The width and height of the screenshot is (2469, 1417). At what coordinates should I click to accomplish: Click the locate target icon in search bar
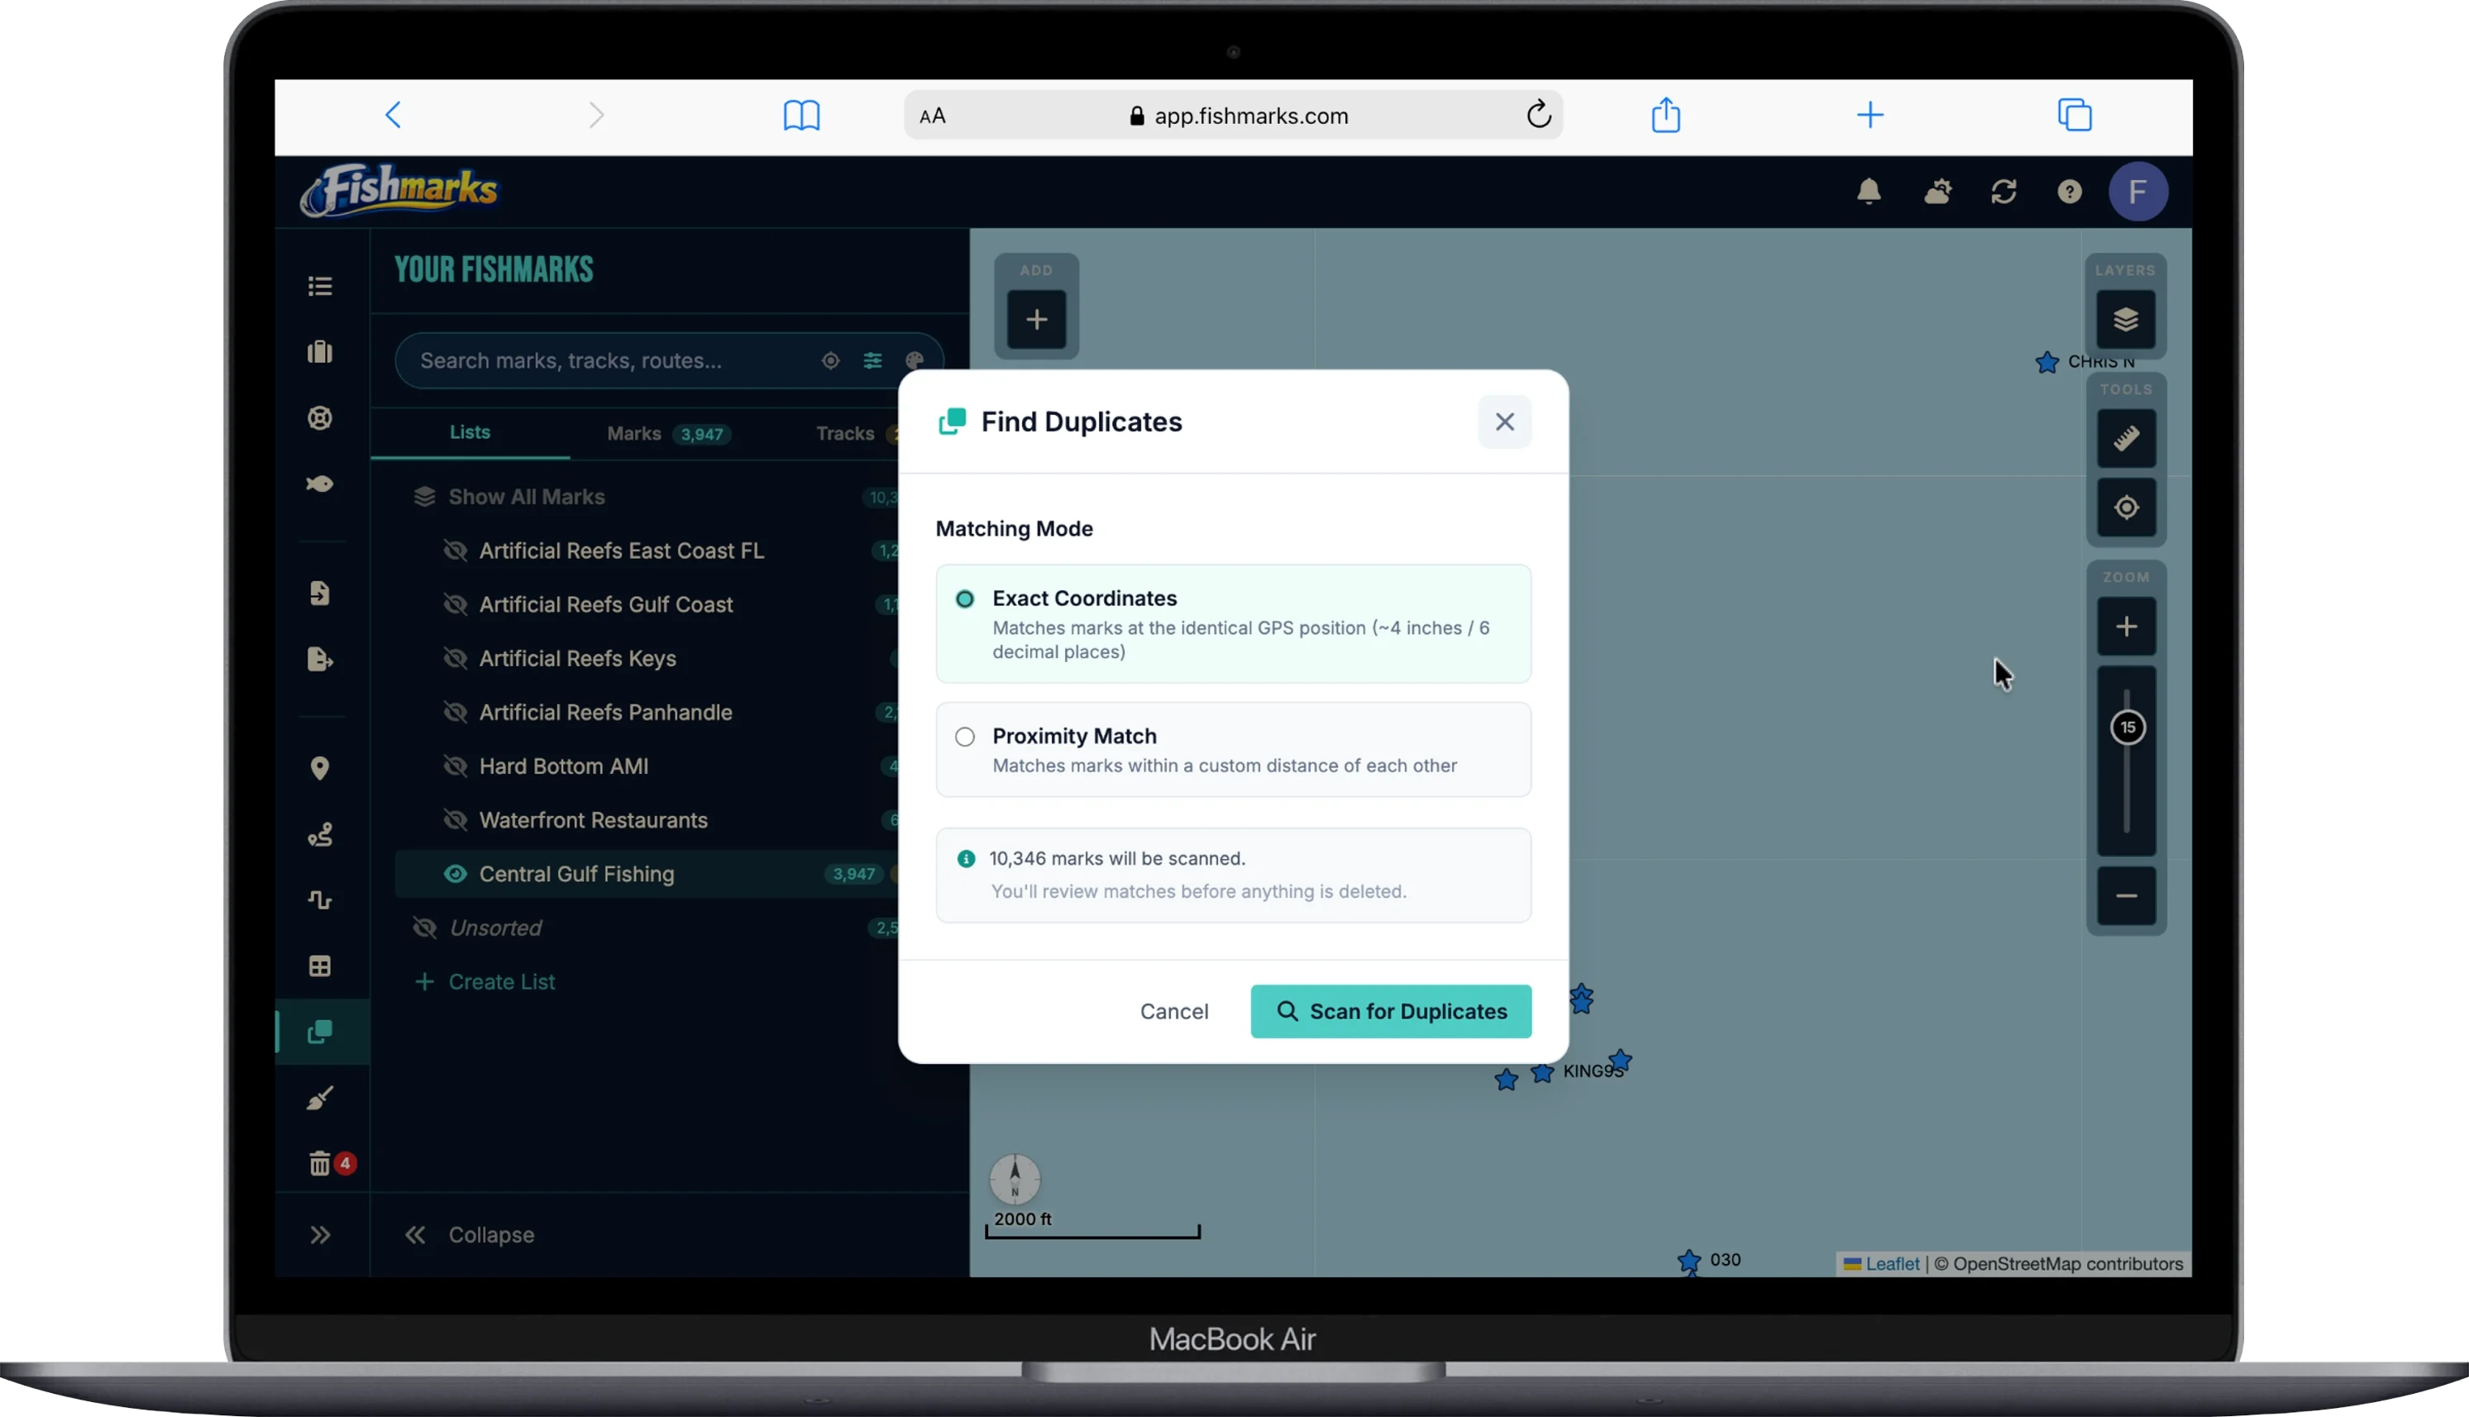[x=830, y=360]
